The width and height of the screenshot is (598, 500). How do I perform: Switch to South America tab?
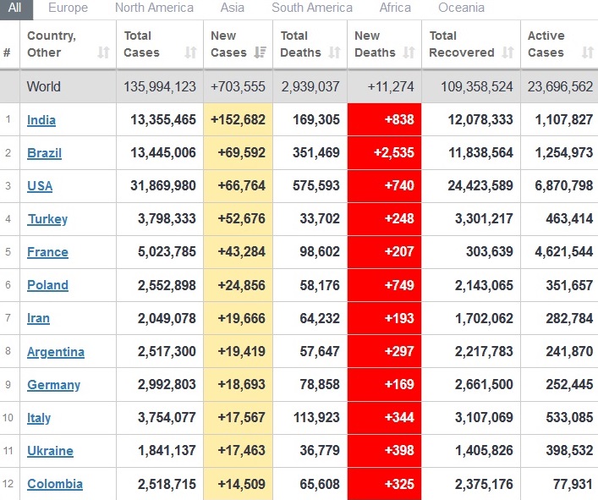coord(312,8)
